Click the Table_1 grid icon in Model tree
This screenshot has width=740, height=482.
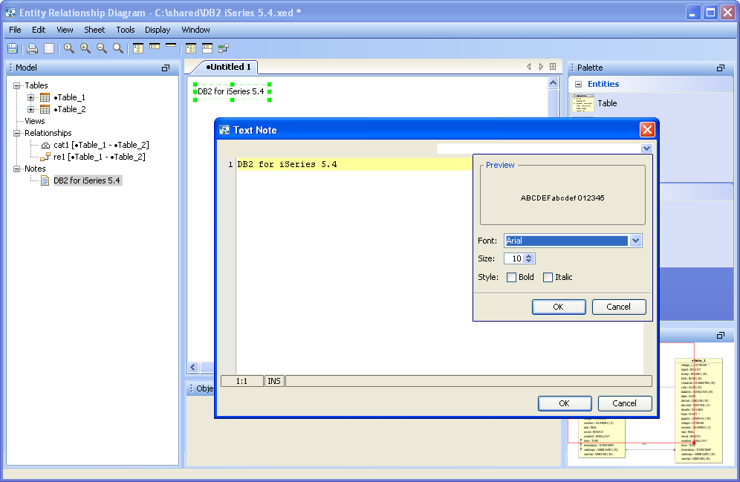click(x=45, y=97)
